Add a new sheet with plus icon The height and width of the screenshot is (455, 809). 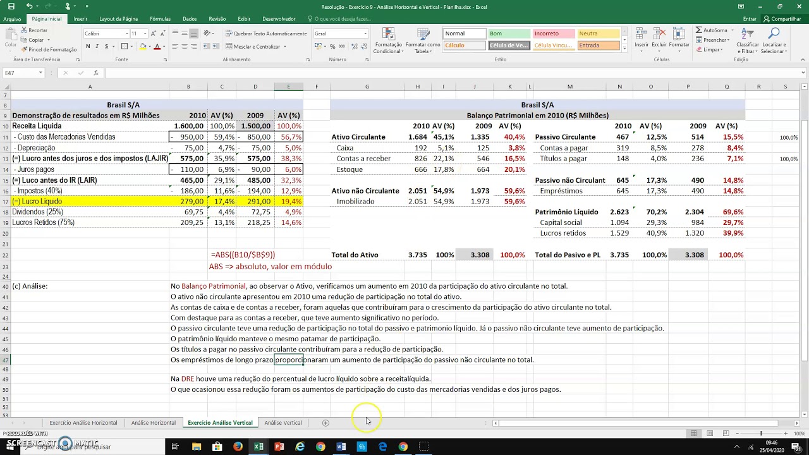(x=325, y=422)
